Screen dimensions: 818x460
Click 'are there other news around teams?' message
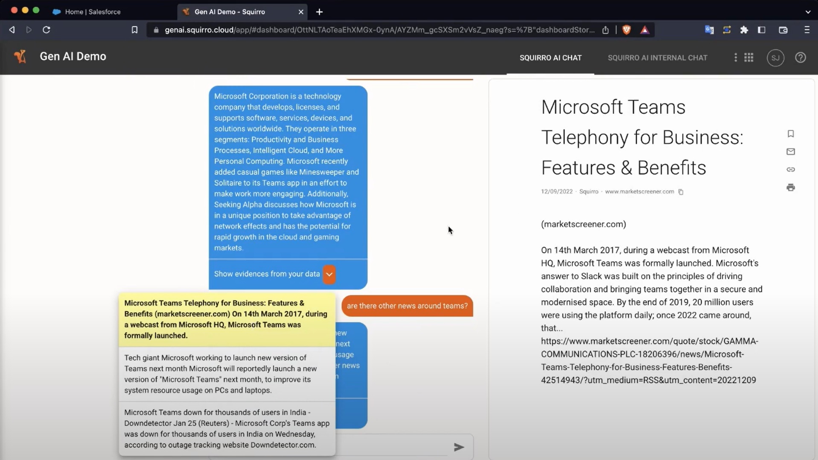[407, 306]
